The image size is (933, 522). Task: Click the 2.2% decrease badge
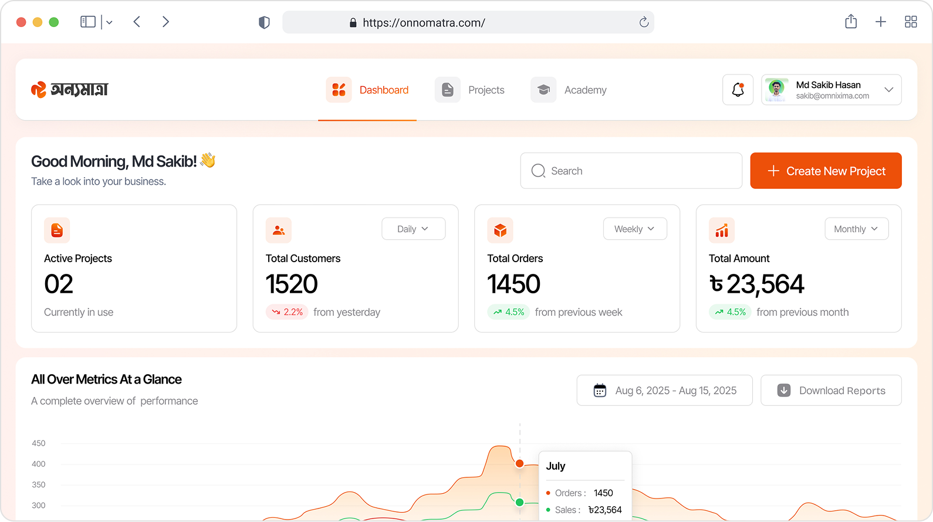point(287,312)
